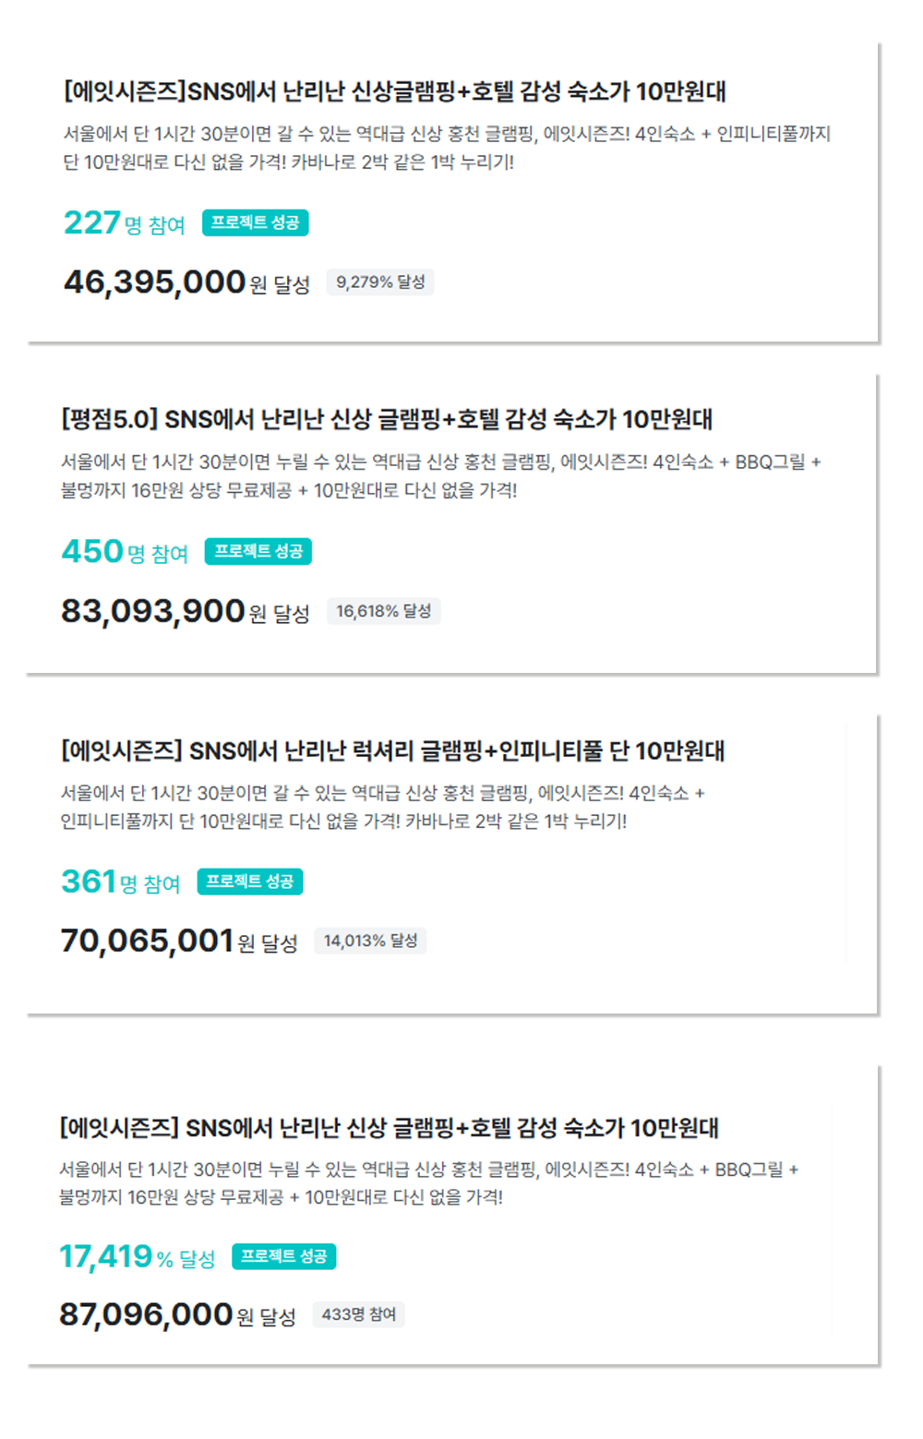Image resolution: width=923 pixels, height=1439 pixels.
Task: Click the 450명 참여 participant count
Action: (x=125, y=552)
